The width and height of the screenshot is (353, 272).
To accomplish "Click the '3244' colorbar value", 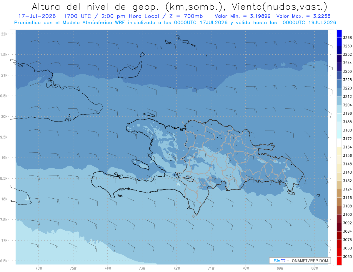I will pos(347,63).
